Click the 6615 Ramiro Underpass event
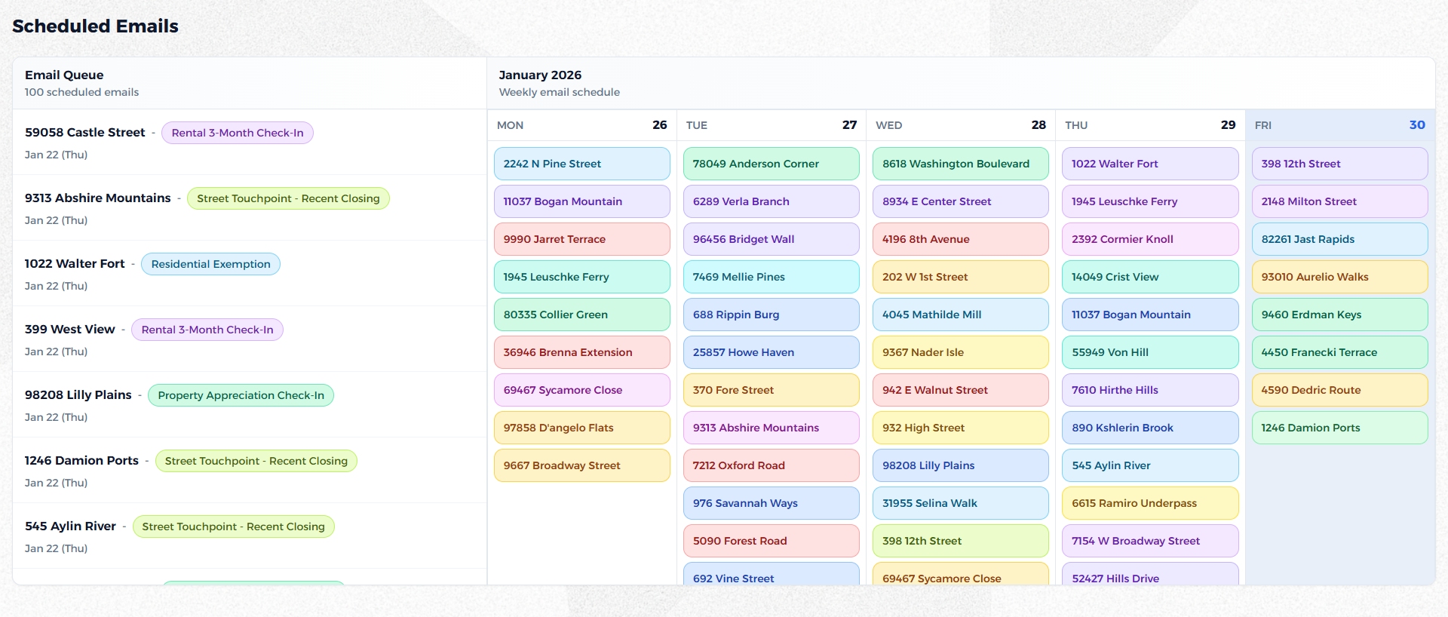The width and height of the screenshot is (1448, 617). click(1149, 503)
